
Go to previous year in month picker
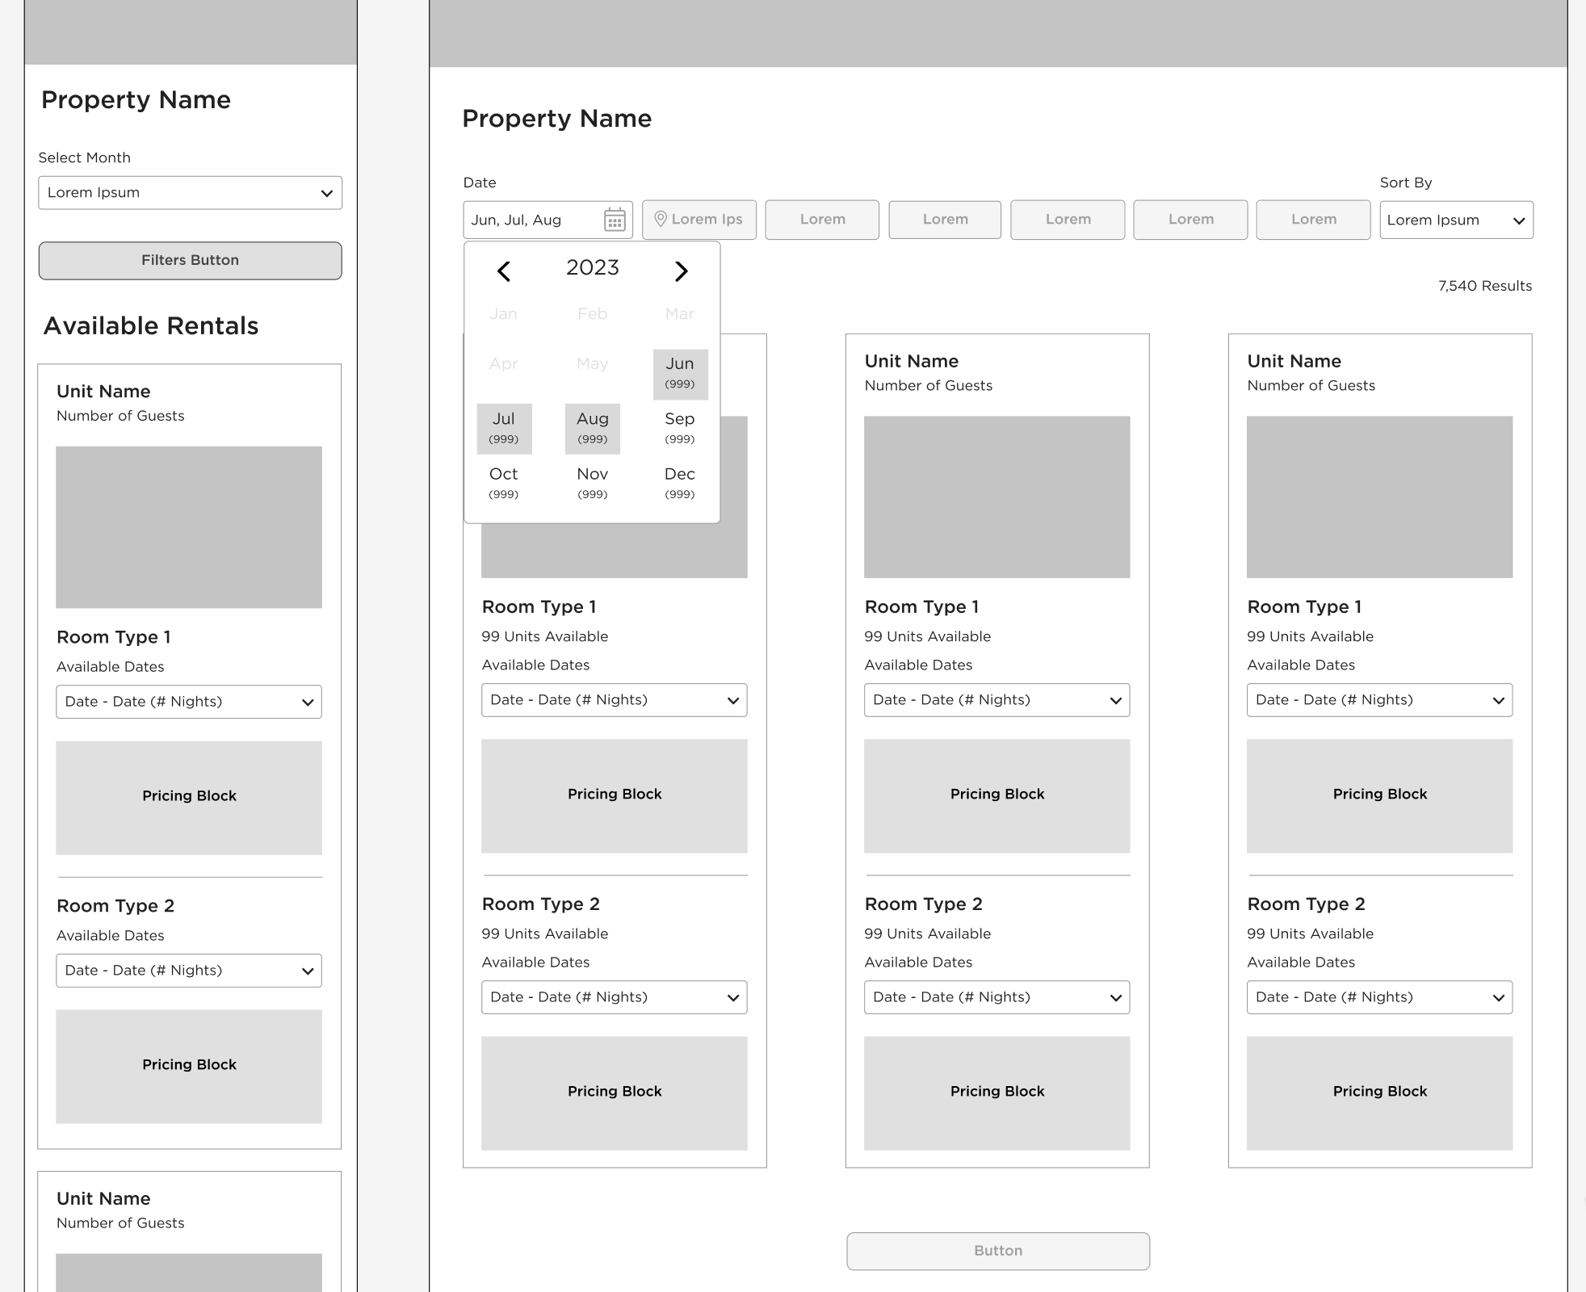[x=504, y=271]
